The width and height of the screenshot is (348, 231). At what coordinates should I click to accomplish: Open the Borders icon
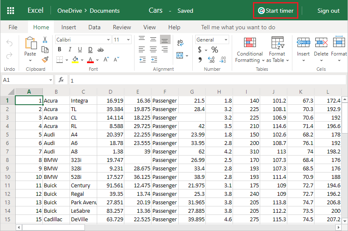(x=59, y=60)
